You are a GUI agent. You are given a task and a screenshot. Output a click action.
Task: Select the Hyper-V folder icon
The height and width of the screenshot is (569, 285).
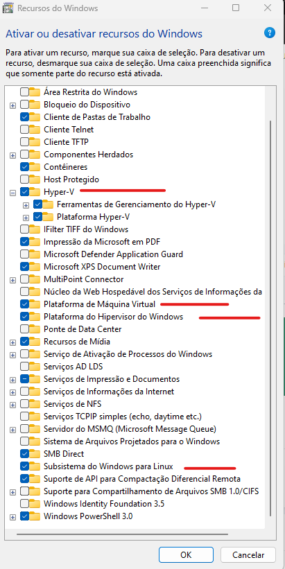(x=35, y=191)
